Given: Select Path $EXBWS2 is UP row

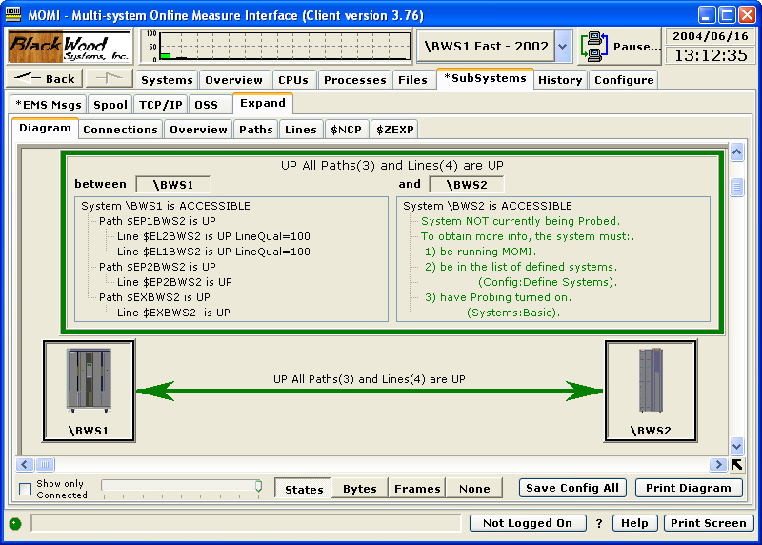Looking at the screenshot, I should (154, 297).
